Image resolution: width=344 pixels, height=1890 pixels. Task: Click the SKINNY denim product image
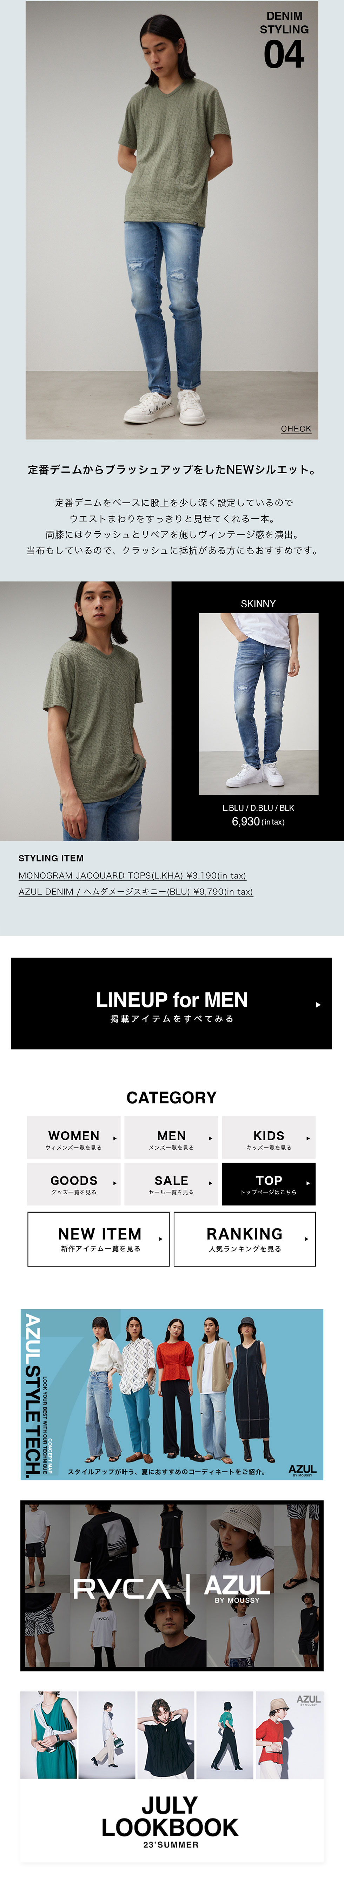[x=258, y=704]
